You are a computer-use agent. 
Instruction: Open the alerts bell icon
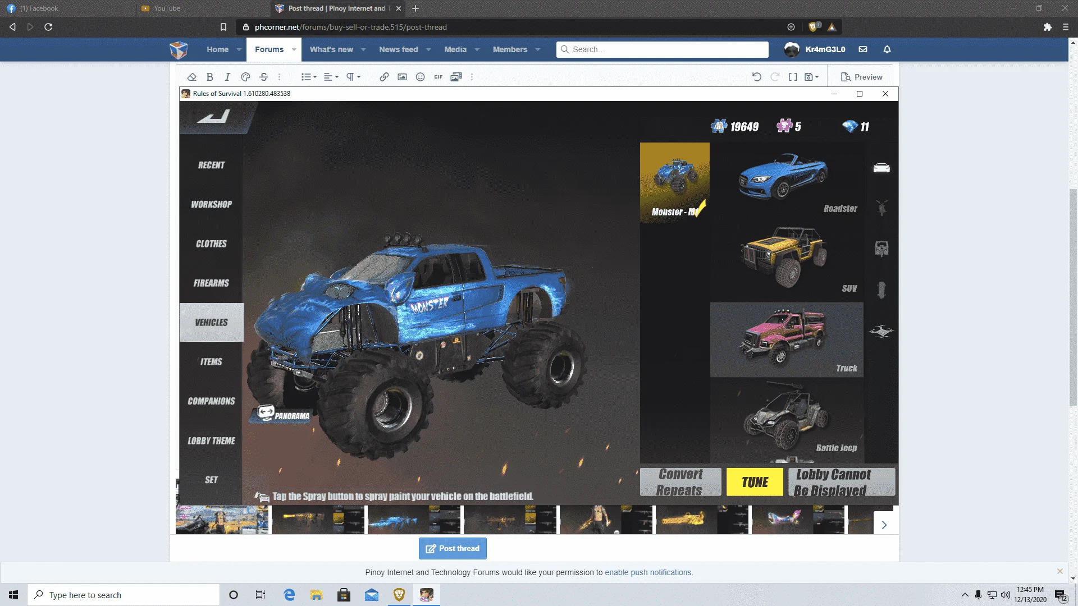(887, 49)
